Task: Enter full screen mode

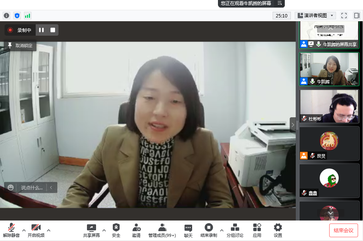Action: tap(344, 16)
